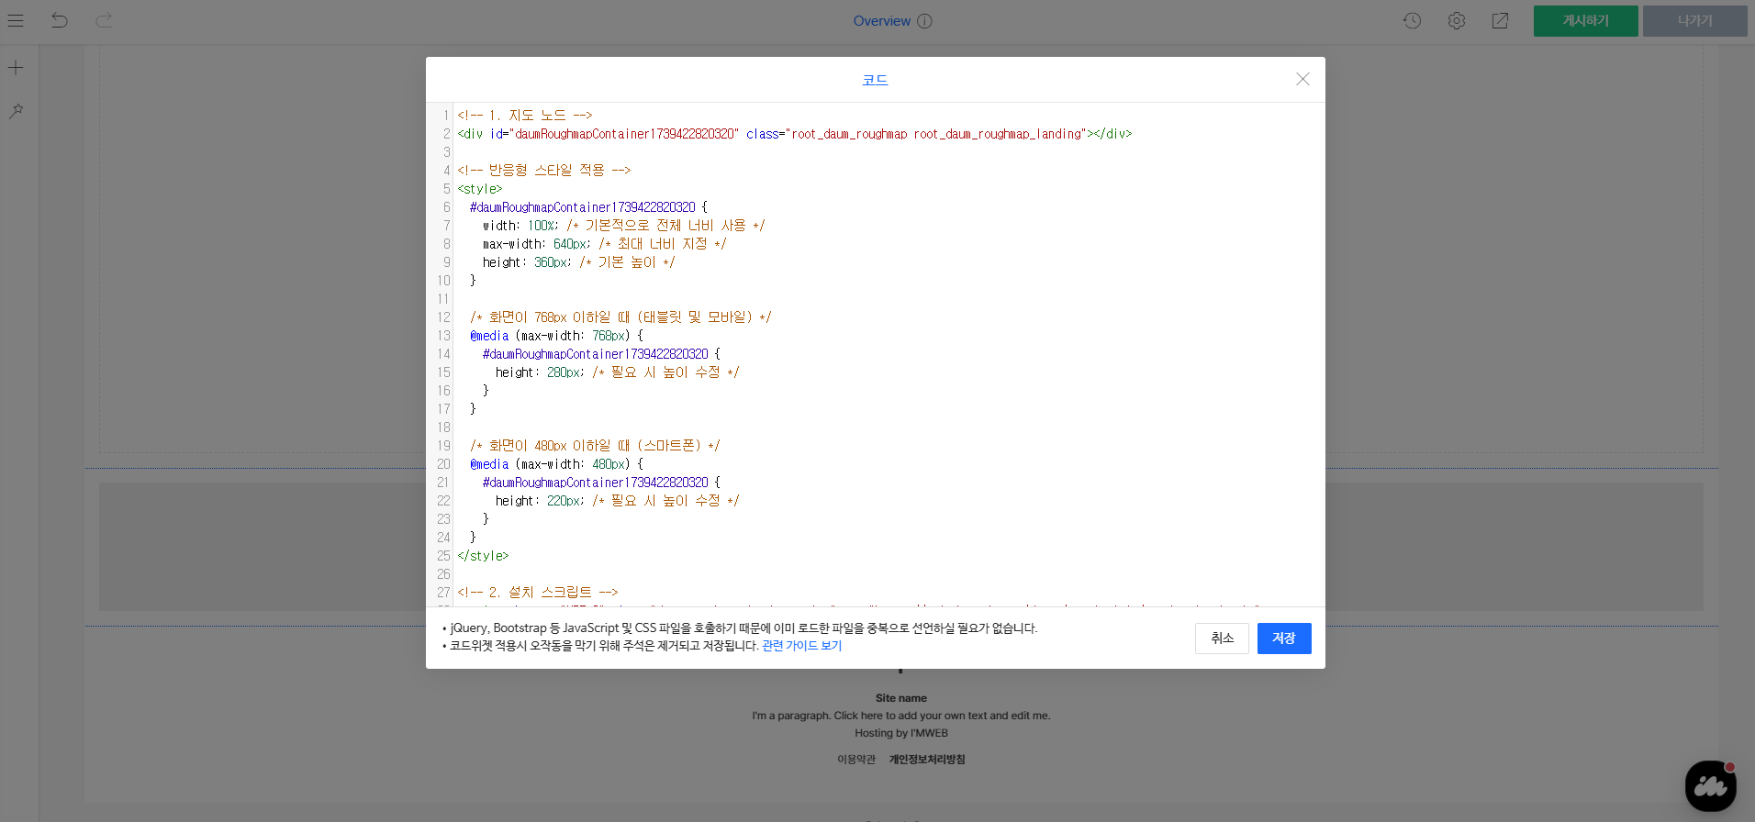
Task: Click the gray 나가기 exit button
Action: (x=1694, y=21)
